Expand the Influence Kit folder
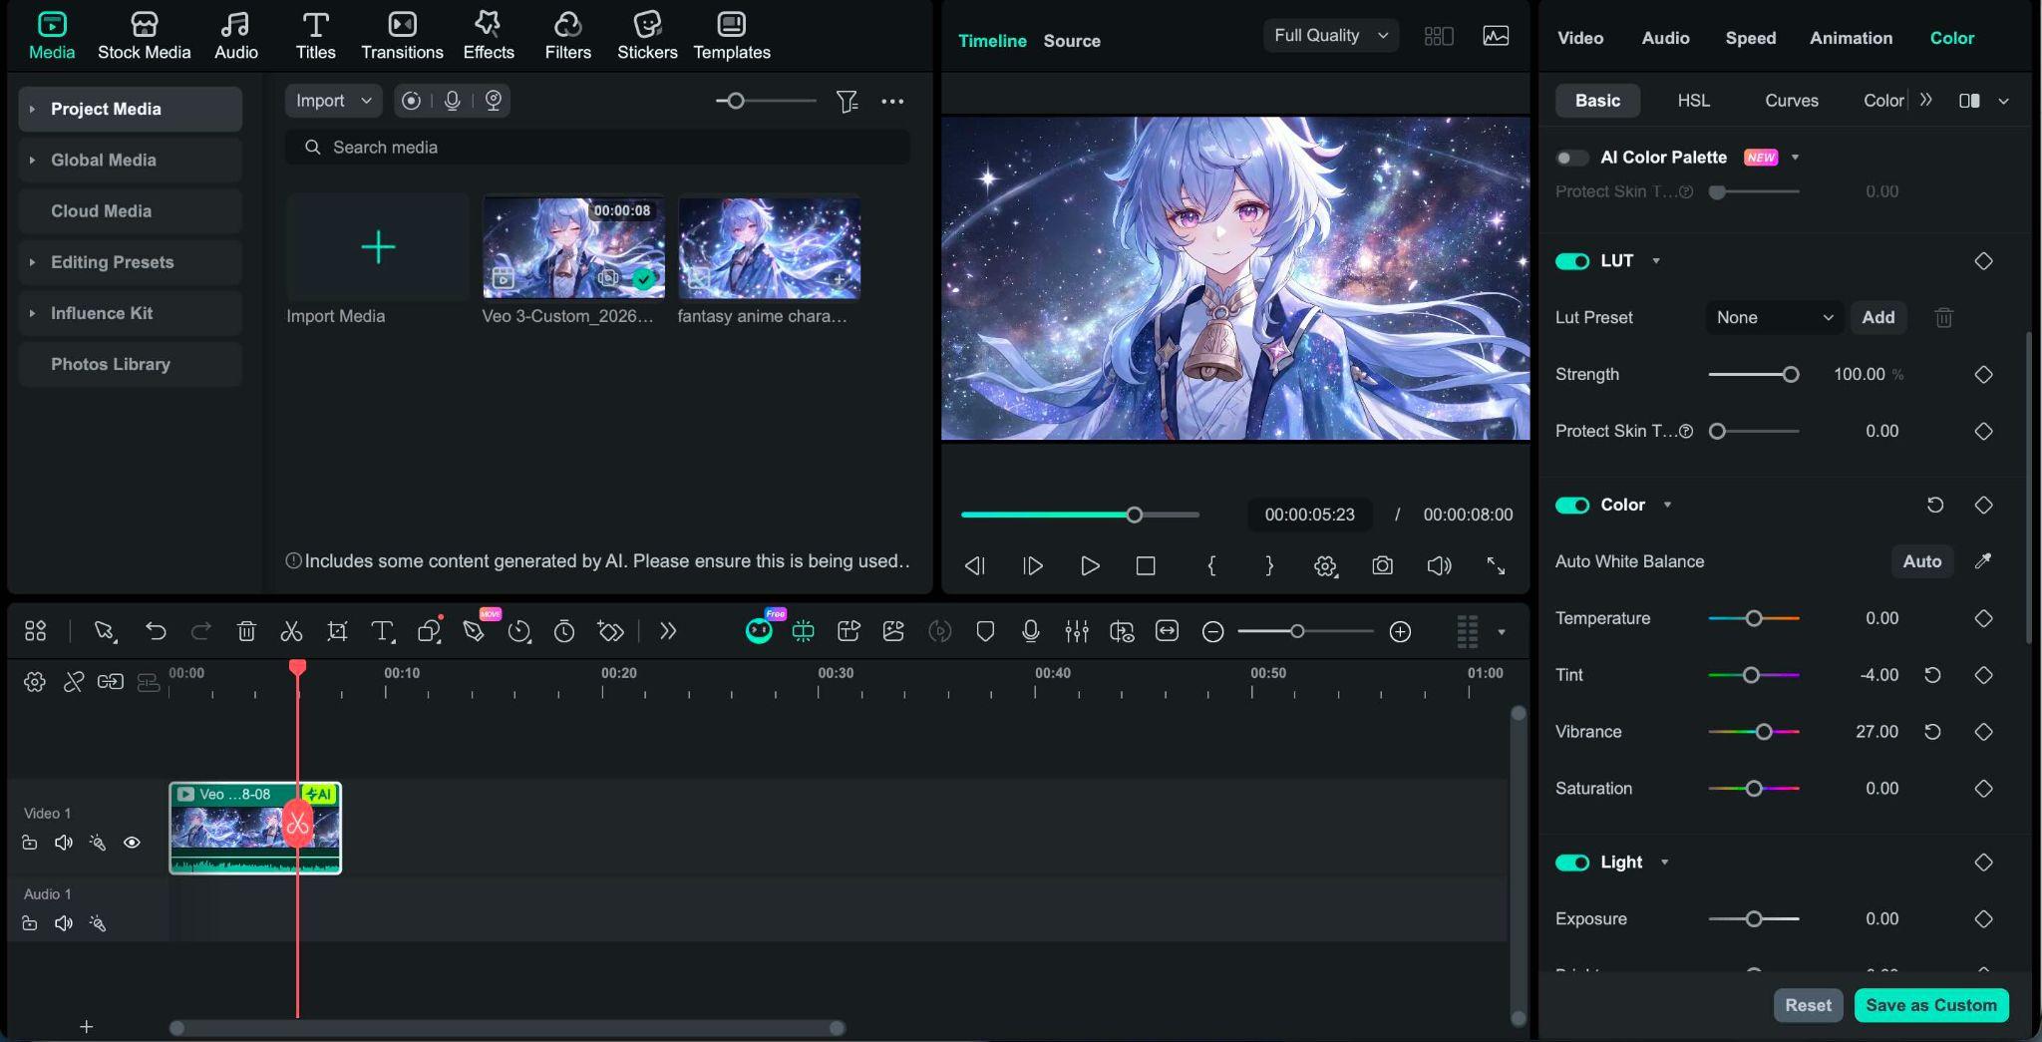Viewport: 2042px width, 1042px height. [x=32, y=313]
